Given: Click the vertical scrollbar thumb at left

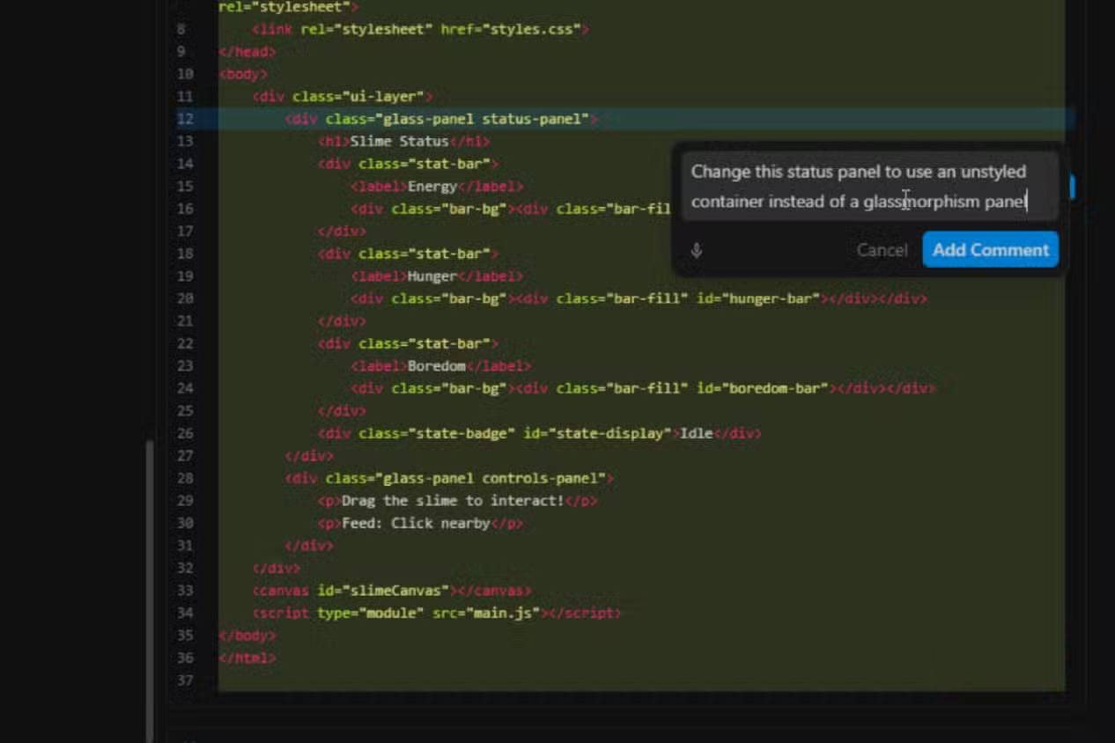Looking at the screenshot, I should coord(150,590).
